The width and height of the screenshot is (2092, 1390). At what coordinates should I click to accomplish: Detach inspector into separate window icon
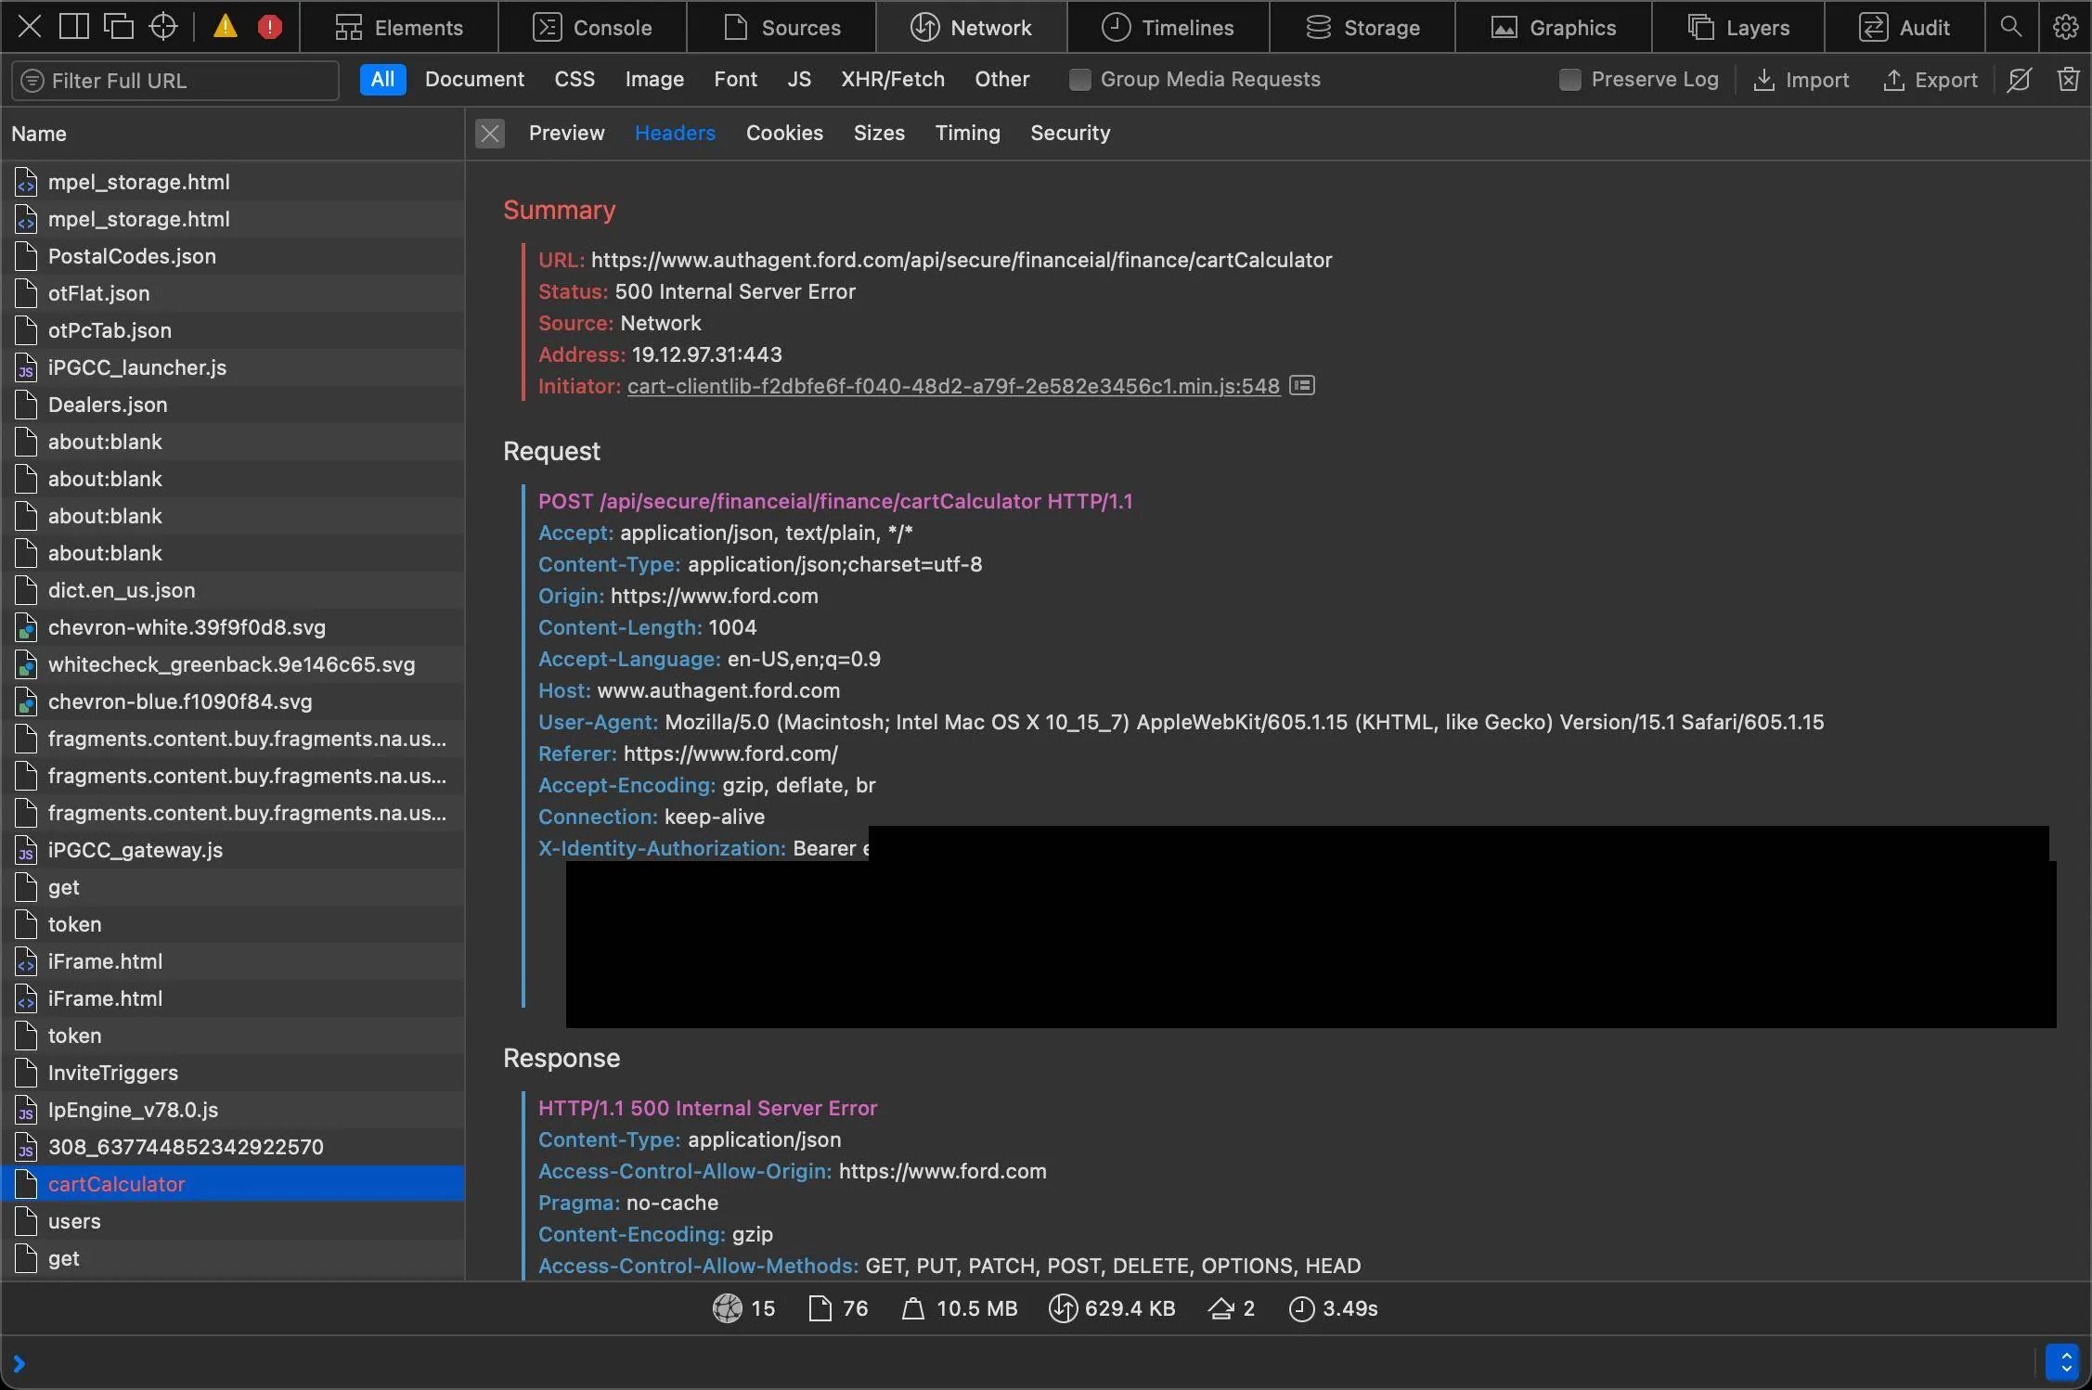[118, 27]
